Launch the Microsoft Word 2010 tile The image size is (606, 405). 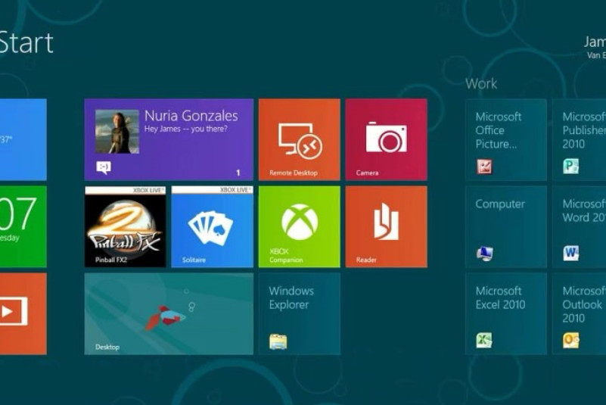579,226
